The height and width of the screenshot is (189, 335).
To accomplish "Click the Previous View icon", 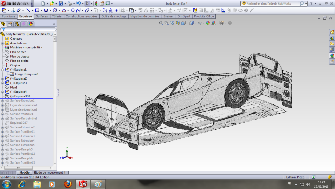I will click(172, 23).
